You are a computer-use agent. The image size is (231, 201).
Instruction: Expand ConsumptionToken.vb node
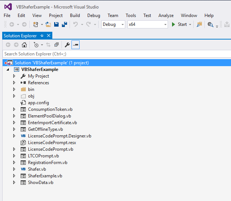click(14, 109)
